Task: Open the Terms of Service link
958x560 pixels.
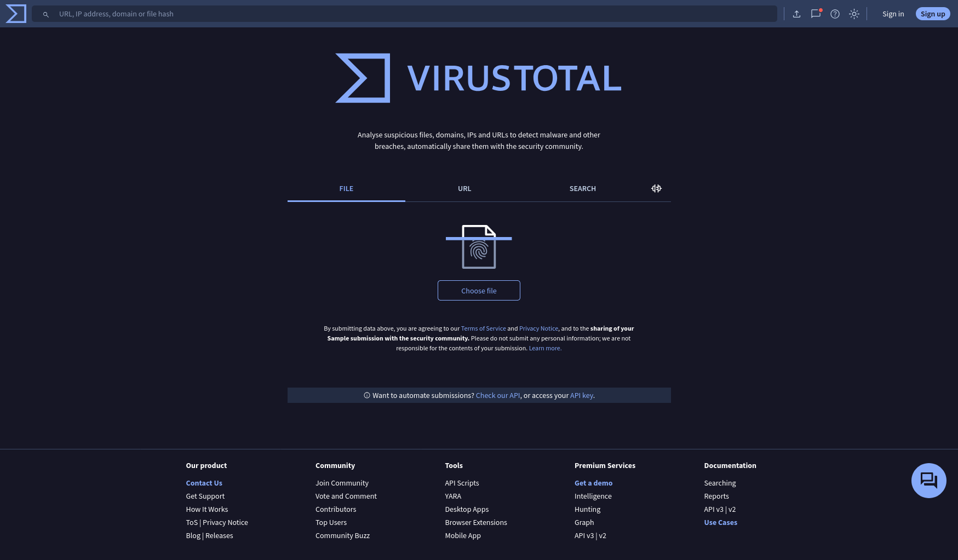Action: (x=483, y=328)
